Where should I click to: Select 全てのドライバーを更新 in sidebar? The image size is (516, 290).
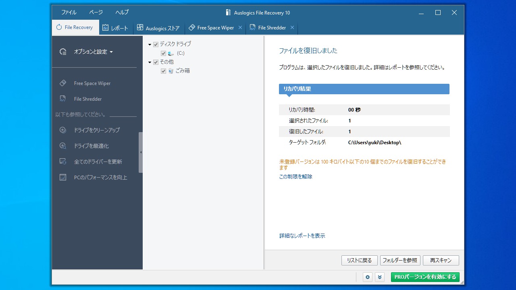[x=98, y=162]
